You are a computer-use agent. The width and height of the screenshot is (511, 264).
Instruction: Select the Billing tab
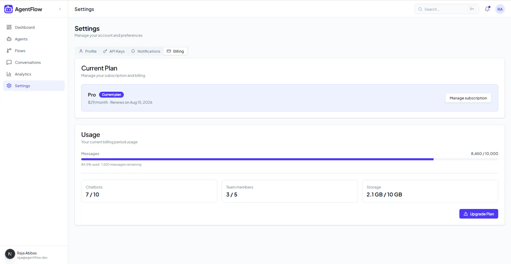coord(175,51)
